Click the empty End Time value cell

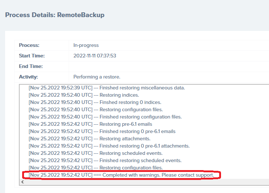coord(167,67)
